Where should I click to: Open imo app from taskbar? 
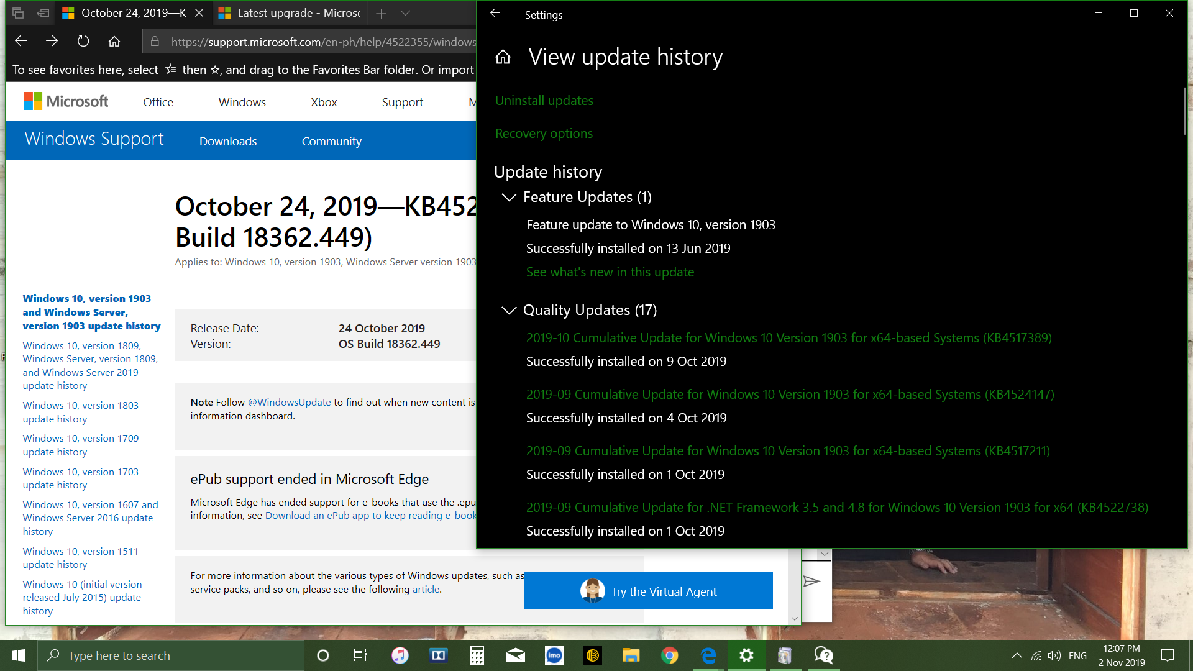pyautogui.click(x=554, y=655)
